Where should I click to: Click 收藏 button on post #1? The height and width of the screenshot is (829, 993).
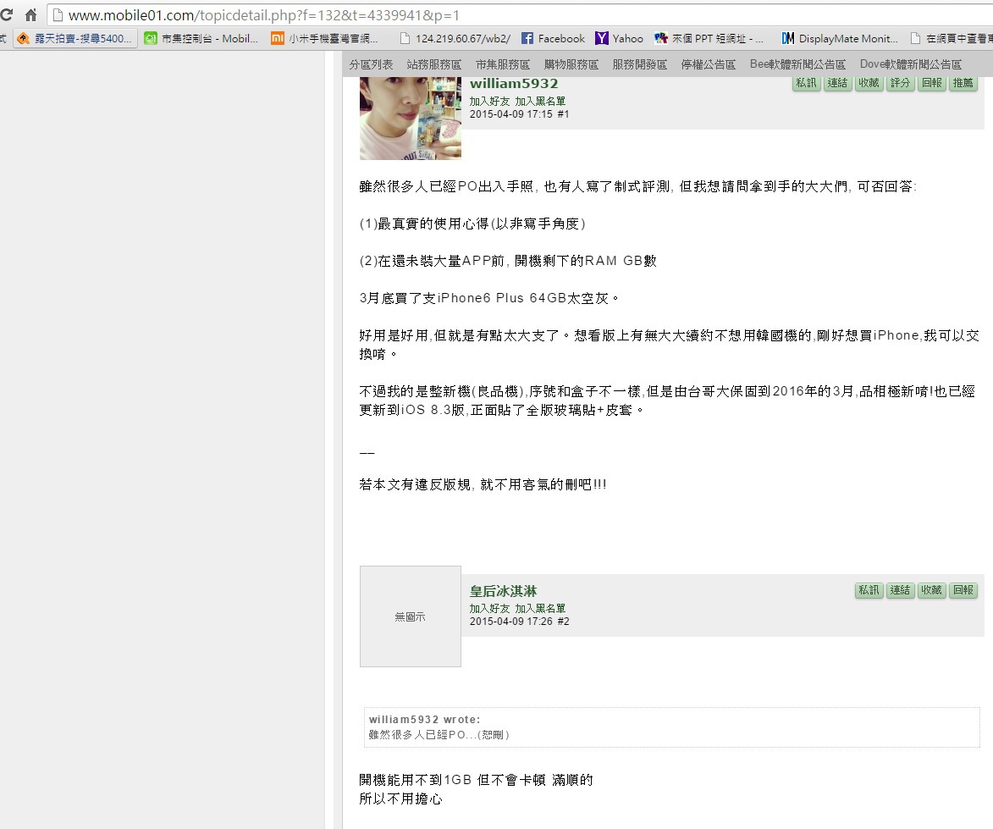[869, 83]
